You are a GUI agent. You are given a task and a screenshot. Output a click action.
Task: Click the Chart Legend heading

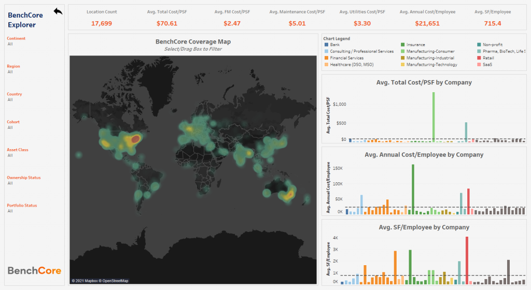(337, 38)
